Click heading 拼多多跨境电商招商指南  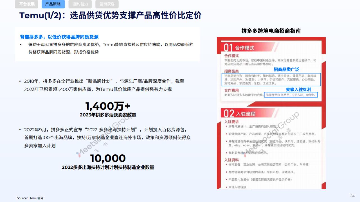(x=271, y=31)
